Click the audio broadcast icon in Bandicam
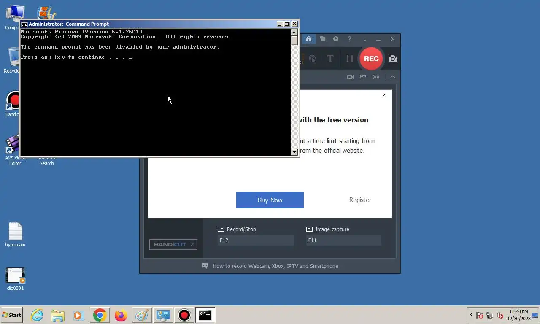Image resolution: width=540 pixels, height=324 pixels. click(x=375, y=77)
